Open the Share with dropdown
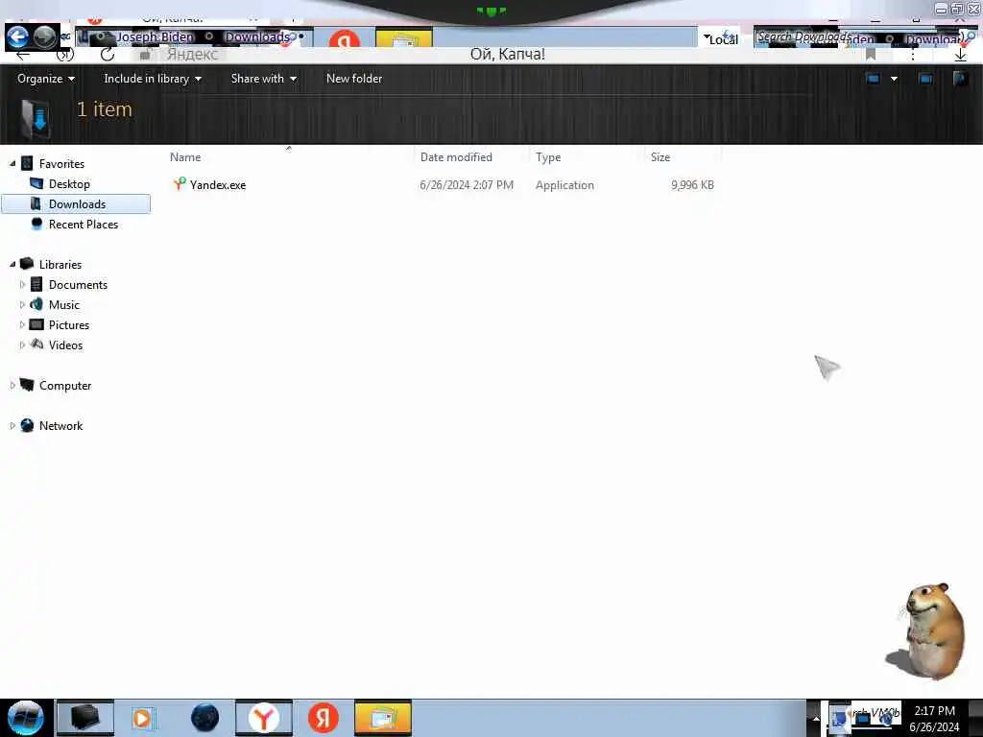The image size is (983, 737). click(x=263, y=79)
